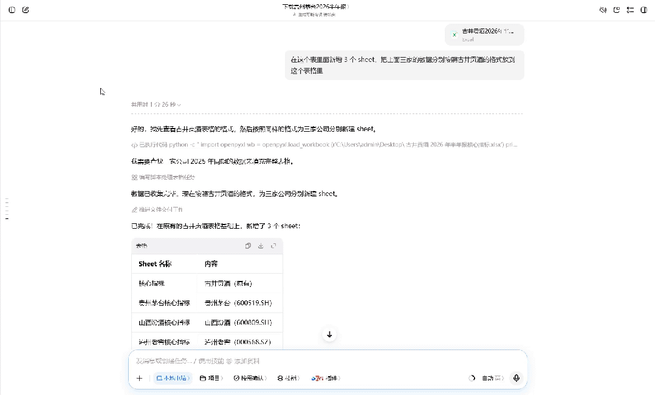Jump to bottom with the down arrow button
This screenshot has height=395, width=655.
(329, 334)
